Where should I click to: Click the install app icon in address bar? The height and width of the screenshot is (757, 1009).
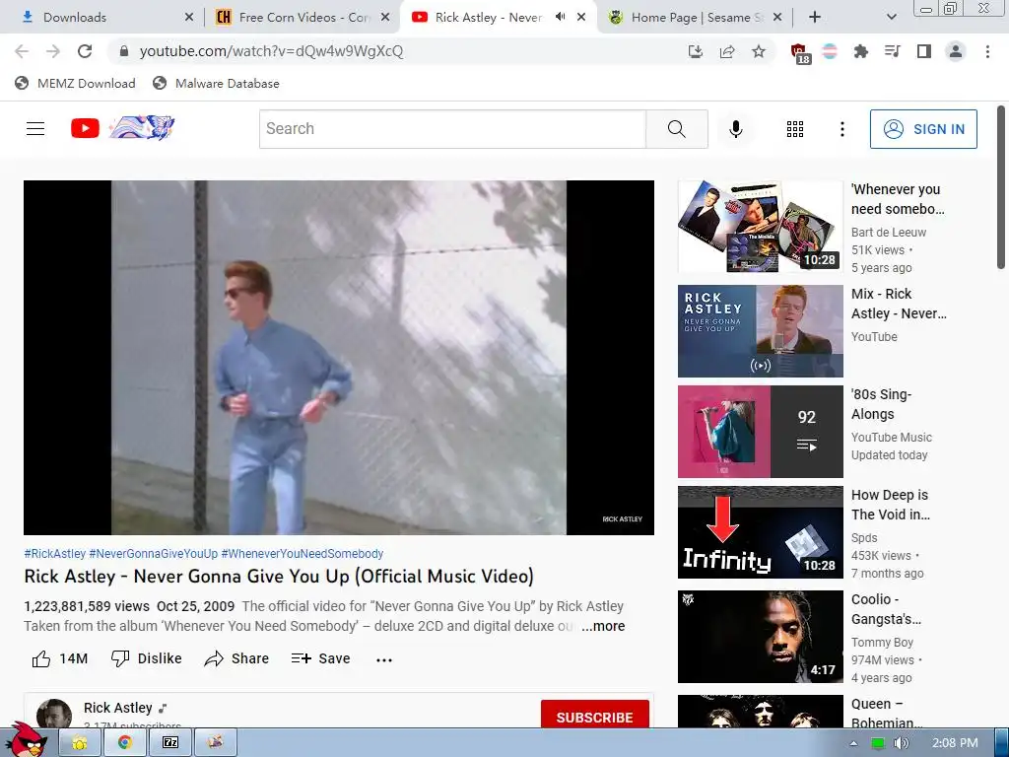pos(695,51)
